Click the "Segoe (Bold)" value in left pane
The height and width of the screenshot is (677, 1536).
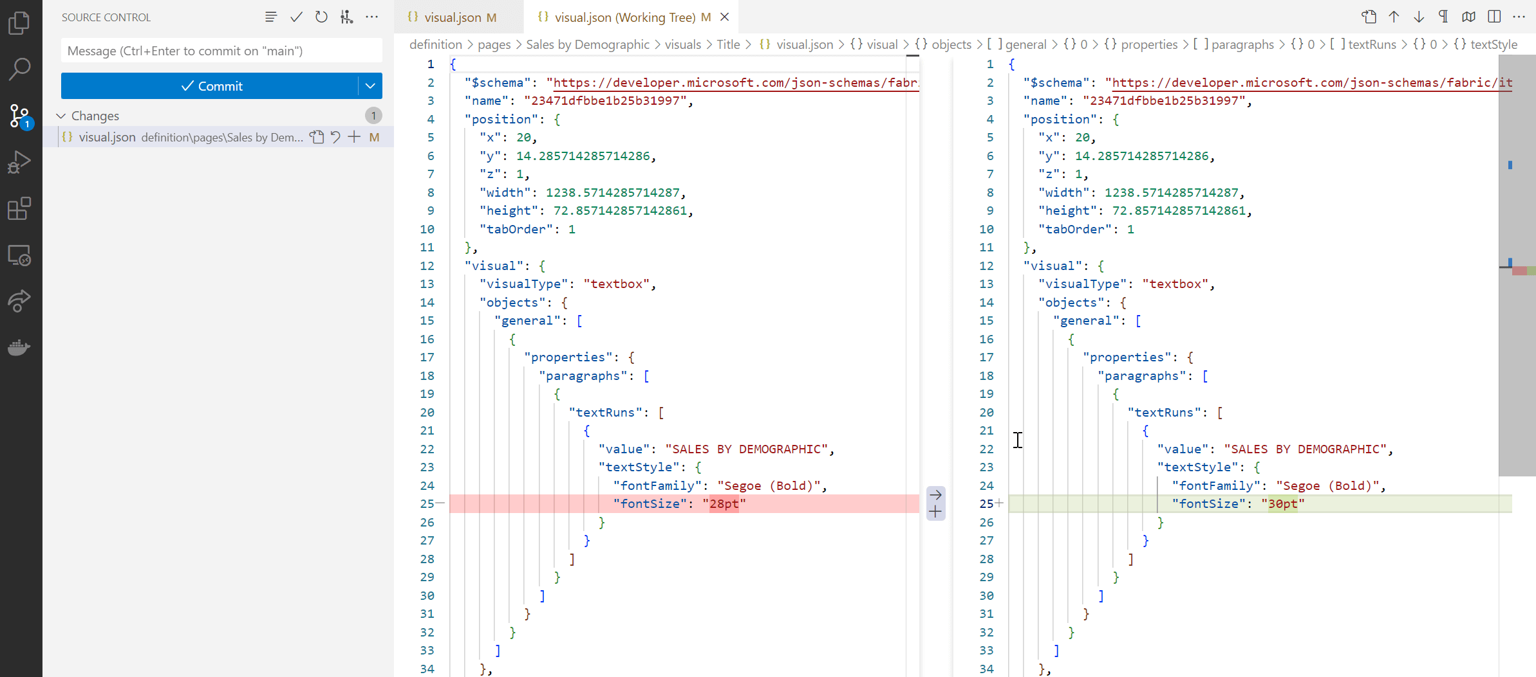769,486
